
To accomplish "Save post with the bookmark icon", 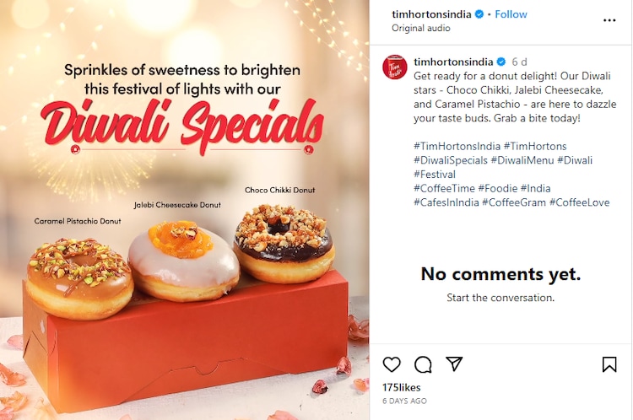I will click(609, 364).
